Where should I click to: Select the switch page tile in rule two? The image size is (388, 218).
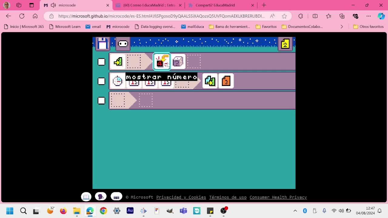click(x=210, y=81)
